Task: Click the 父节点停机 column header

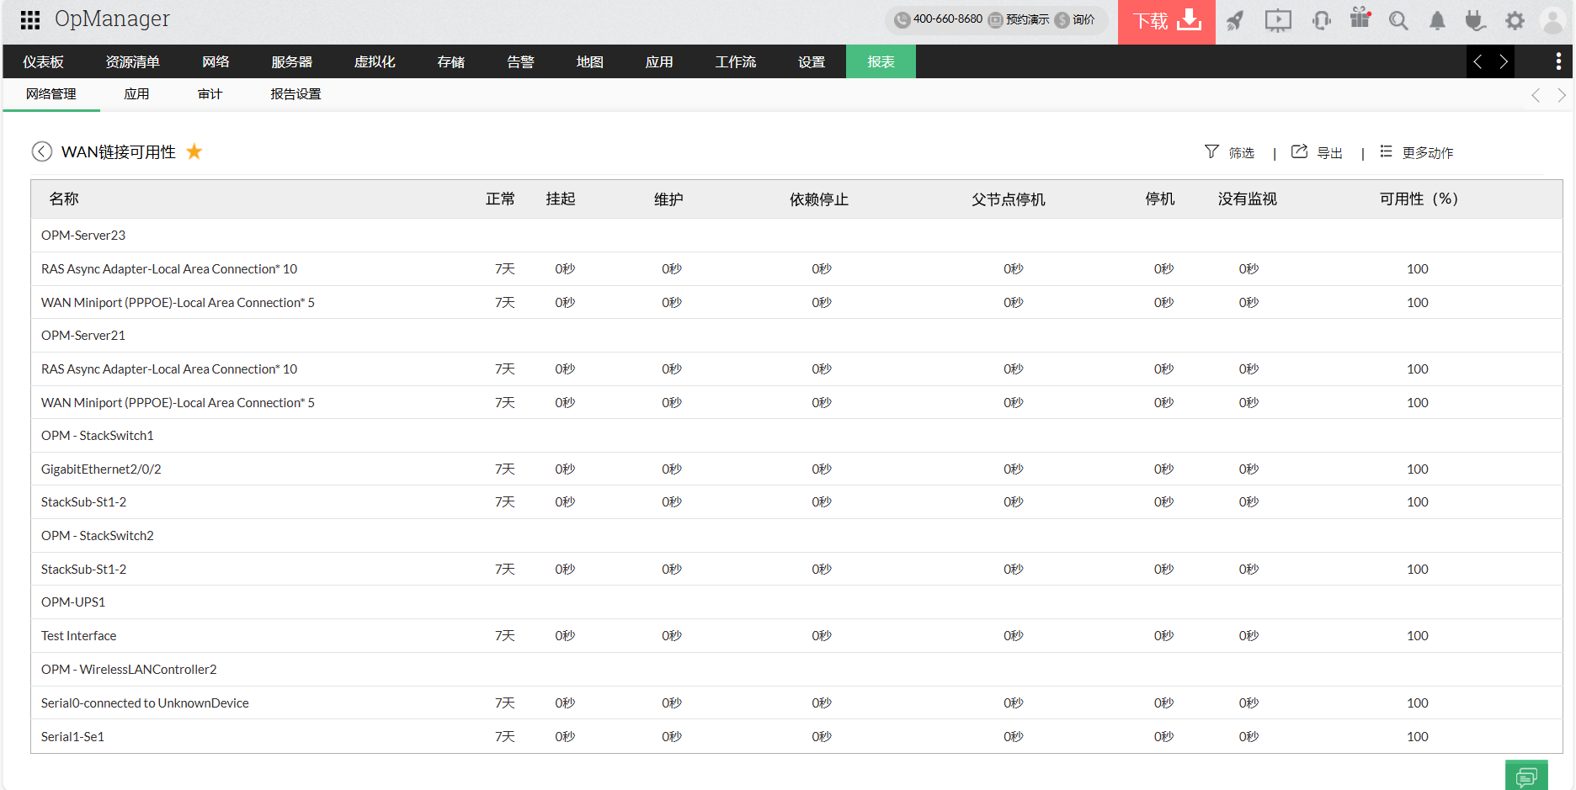Action: point(1009,199)
